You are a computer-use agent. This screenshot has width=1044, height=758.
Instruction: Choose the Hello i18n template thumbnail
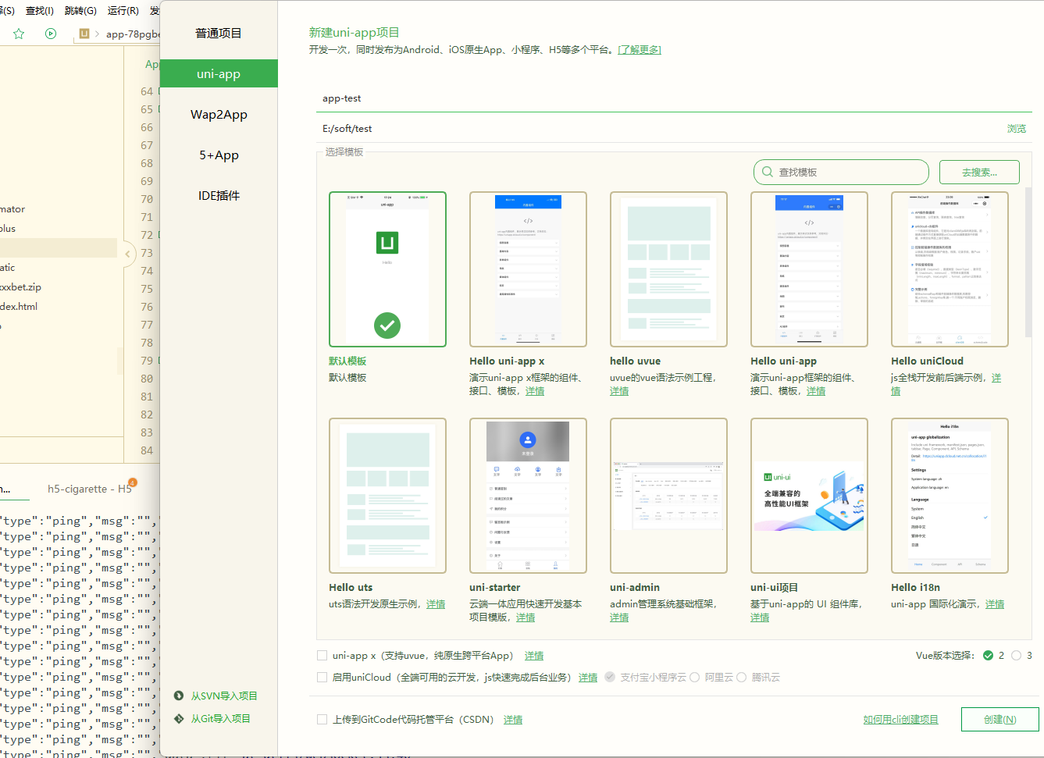(x=950, y=496)
